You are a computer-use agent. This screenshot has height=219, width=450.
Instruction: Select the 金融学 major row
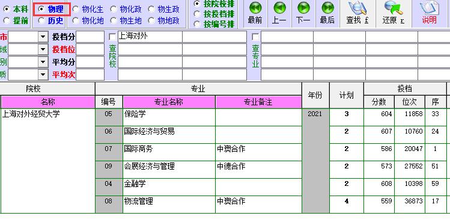coord(169,187)
